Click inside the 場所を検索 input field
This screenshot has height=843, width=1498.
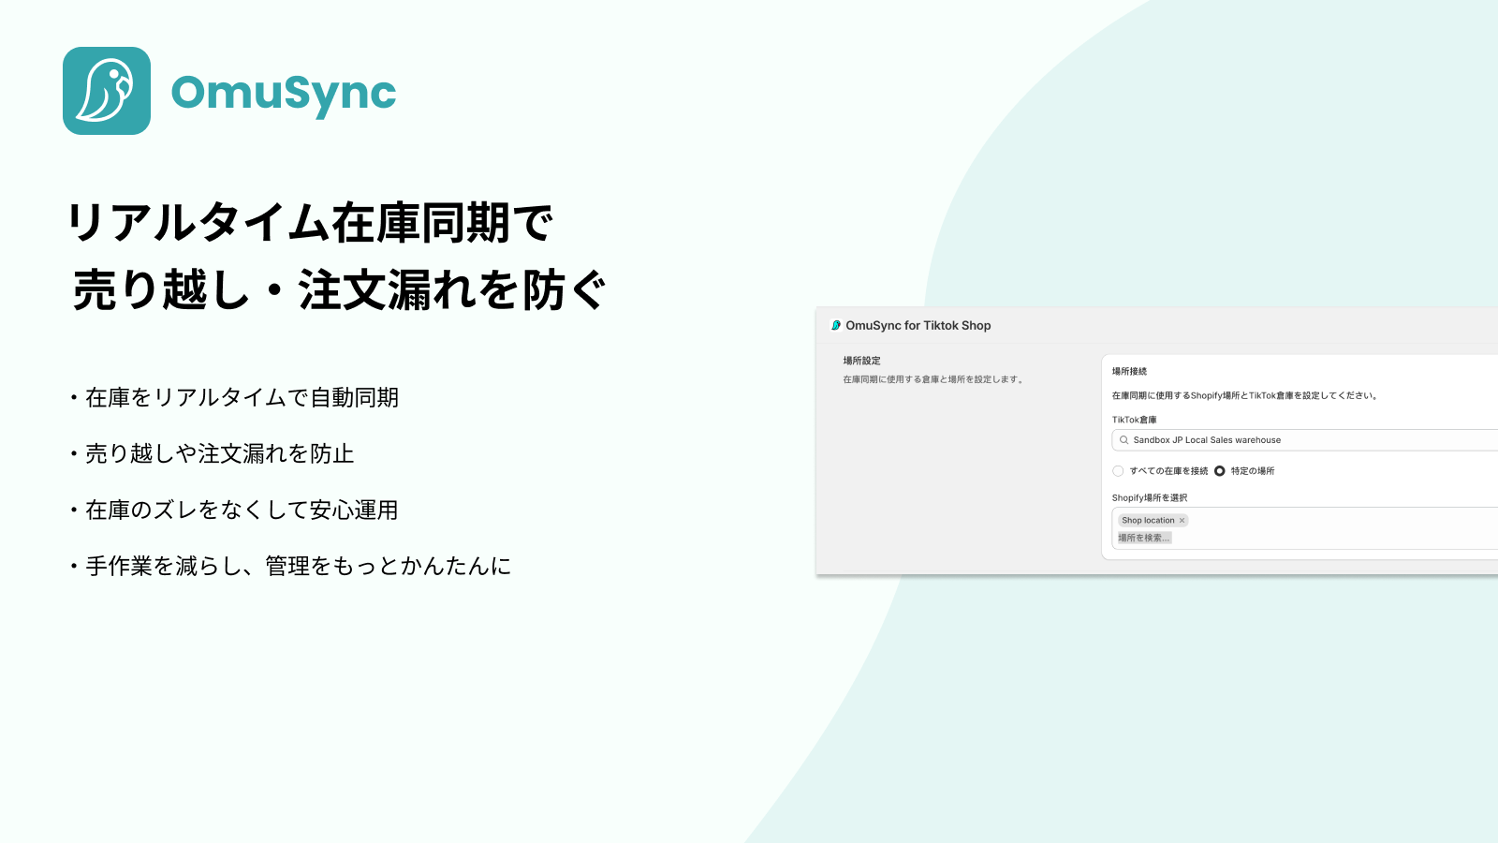pos(1144,537)
